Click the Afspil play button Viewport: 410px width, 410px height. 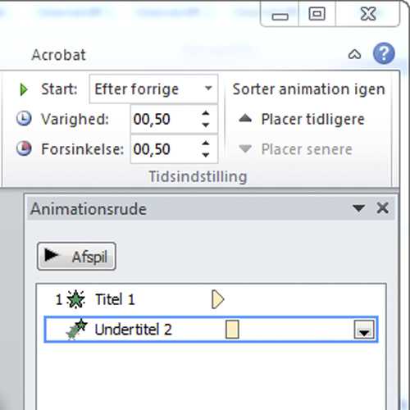[x=76, y=256]
